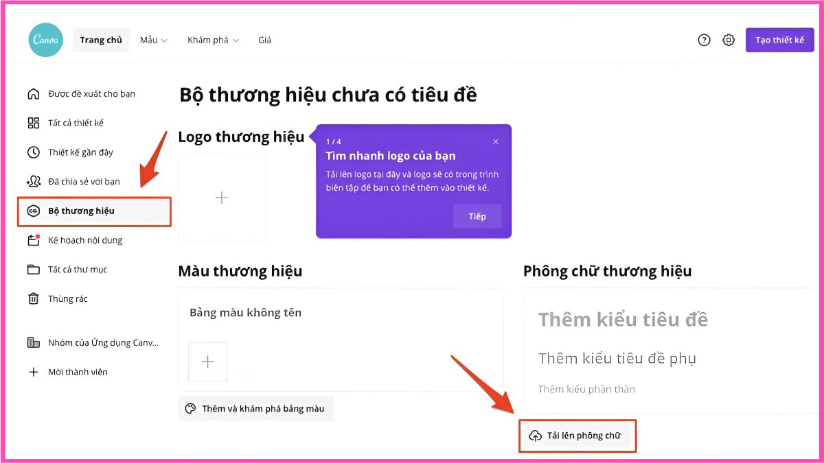Click the Tiếp button in the tooltip
This screenshot has width=824, height=463.
(477, 216)
